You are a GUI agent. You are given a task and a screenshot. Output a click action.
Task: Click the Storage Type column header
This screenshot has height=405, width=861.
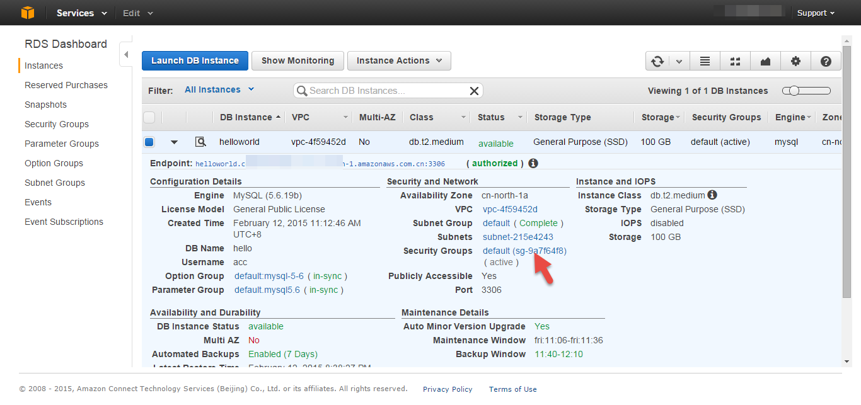(563, 117)
